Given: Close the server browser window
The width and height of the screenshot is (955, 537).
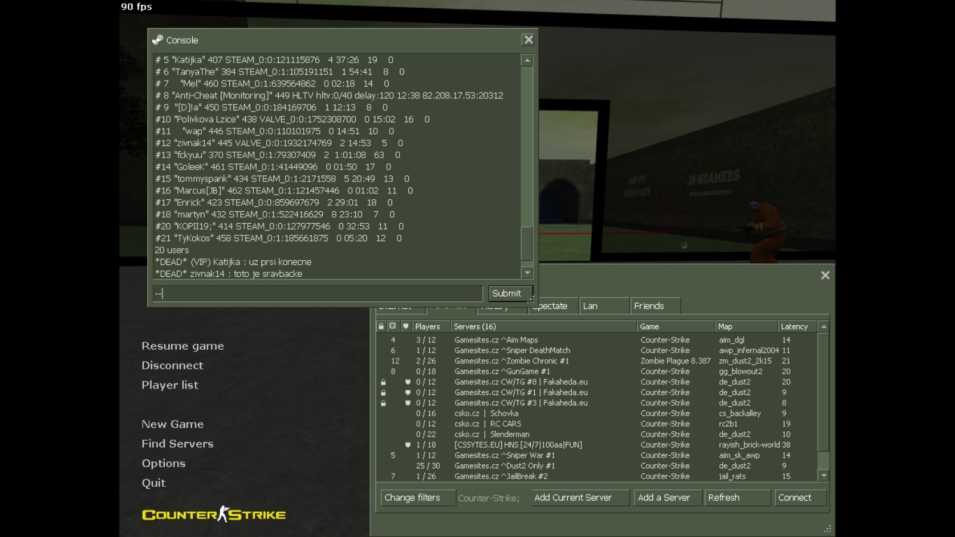Looking at the screenshot, I should (825, 275).
